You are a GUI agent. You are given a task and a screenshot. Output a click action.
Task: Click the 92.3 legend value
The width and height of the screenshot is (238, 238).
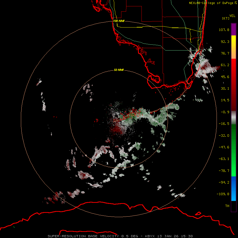pyautogui.click(x=225, y=42)
